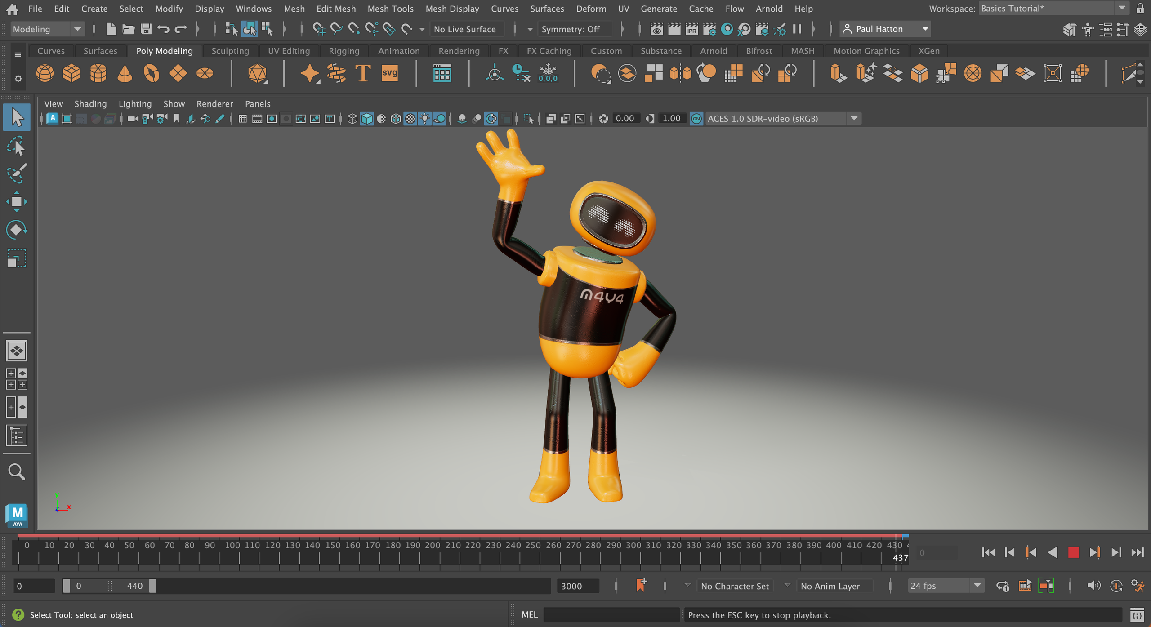Switch to the Sculpting shelf tab
Screen dimensions: 1151x627
(x=230, y=51)
